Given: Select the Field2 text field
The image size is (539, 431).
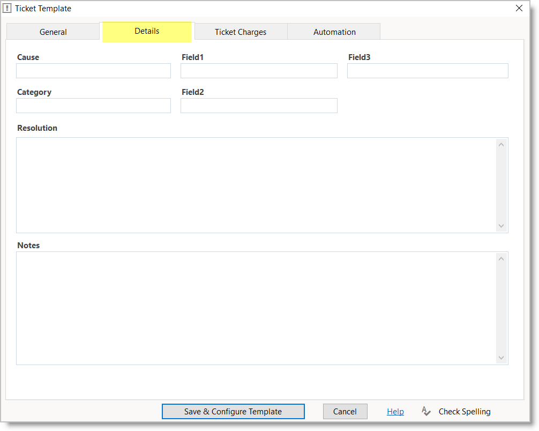Looking at the screenshot, I should [x=259, y=106].
